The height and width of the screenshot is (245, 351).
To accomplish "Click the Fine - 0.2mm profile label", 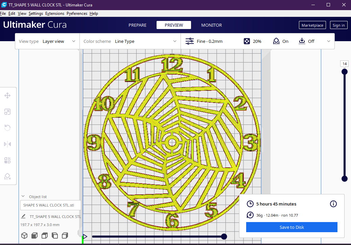I will click(x=210, y=41).
